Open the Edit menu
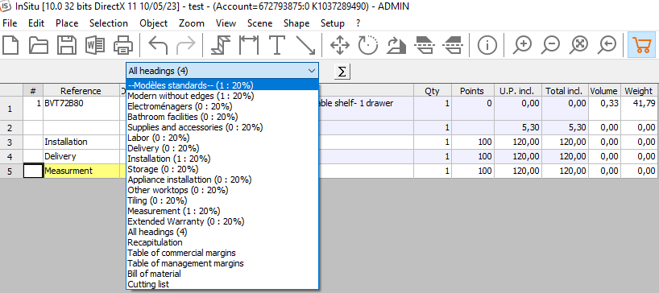This screenshot has width=659, height=293. pos(36,23)
